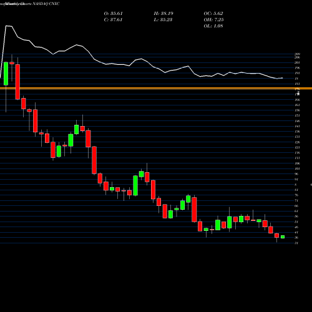The width and height of the screenshot is (312, 312).
Task: Click the last small green candle
Action: pyautogui.click(x=283, y=236)
